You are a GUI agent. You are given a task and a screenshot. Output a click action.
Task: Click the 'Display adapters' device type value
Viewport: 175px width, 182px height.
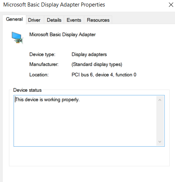pos(89,55)
